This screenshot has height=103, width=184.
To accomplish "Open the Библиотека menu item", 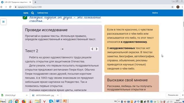I will click(x=43, y=13).
